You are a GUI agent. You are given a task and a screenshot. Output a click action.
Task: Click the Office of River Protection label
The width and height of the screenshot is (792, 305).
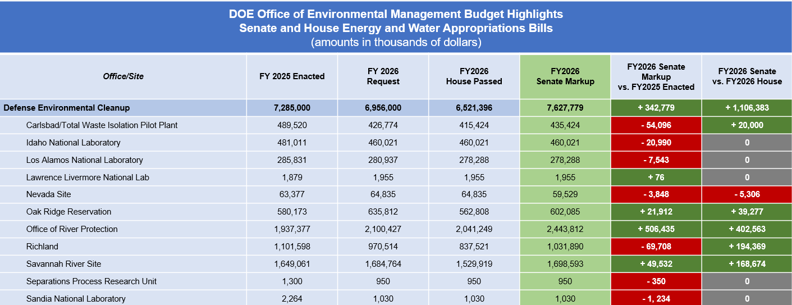(72, 229)
